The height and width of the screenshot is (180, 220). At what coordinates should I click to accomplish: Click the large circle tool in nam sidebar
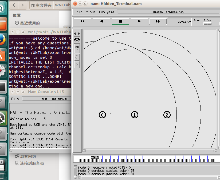(77, 57)
